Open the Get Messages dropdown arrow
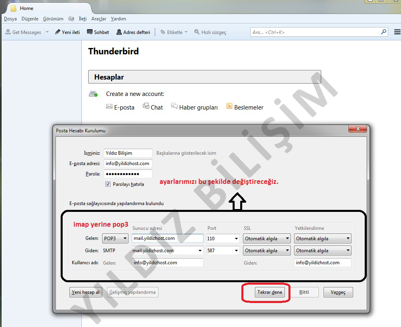 pyautogui.click(x=47, y=32)
